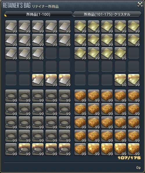
Task: Close the Retainer's Bag window
Action: (140, 5)
